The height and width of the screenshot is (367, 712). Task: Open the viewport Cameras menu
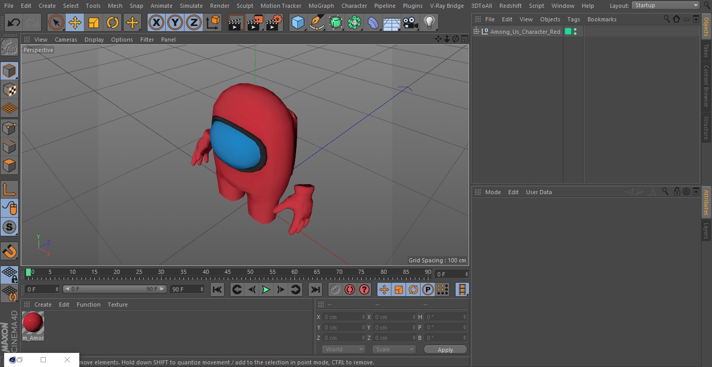tap(66, 40)
